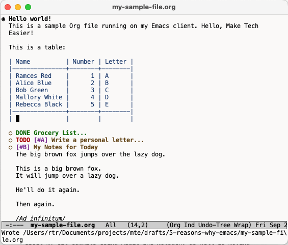Click the Hello world! heading text
The width and height of the screenshot is (288, 245).
coord(30,19)
